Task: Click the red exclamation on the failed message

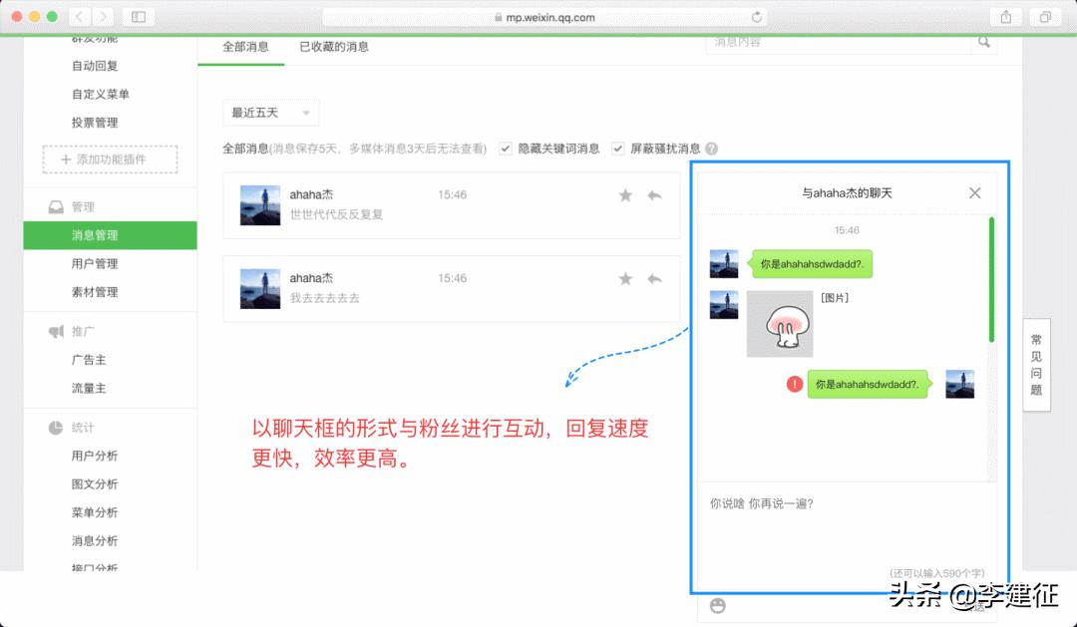Action: (794, 383)
